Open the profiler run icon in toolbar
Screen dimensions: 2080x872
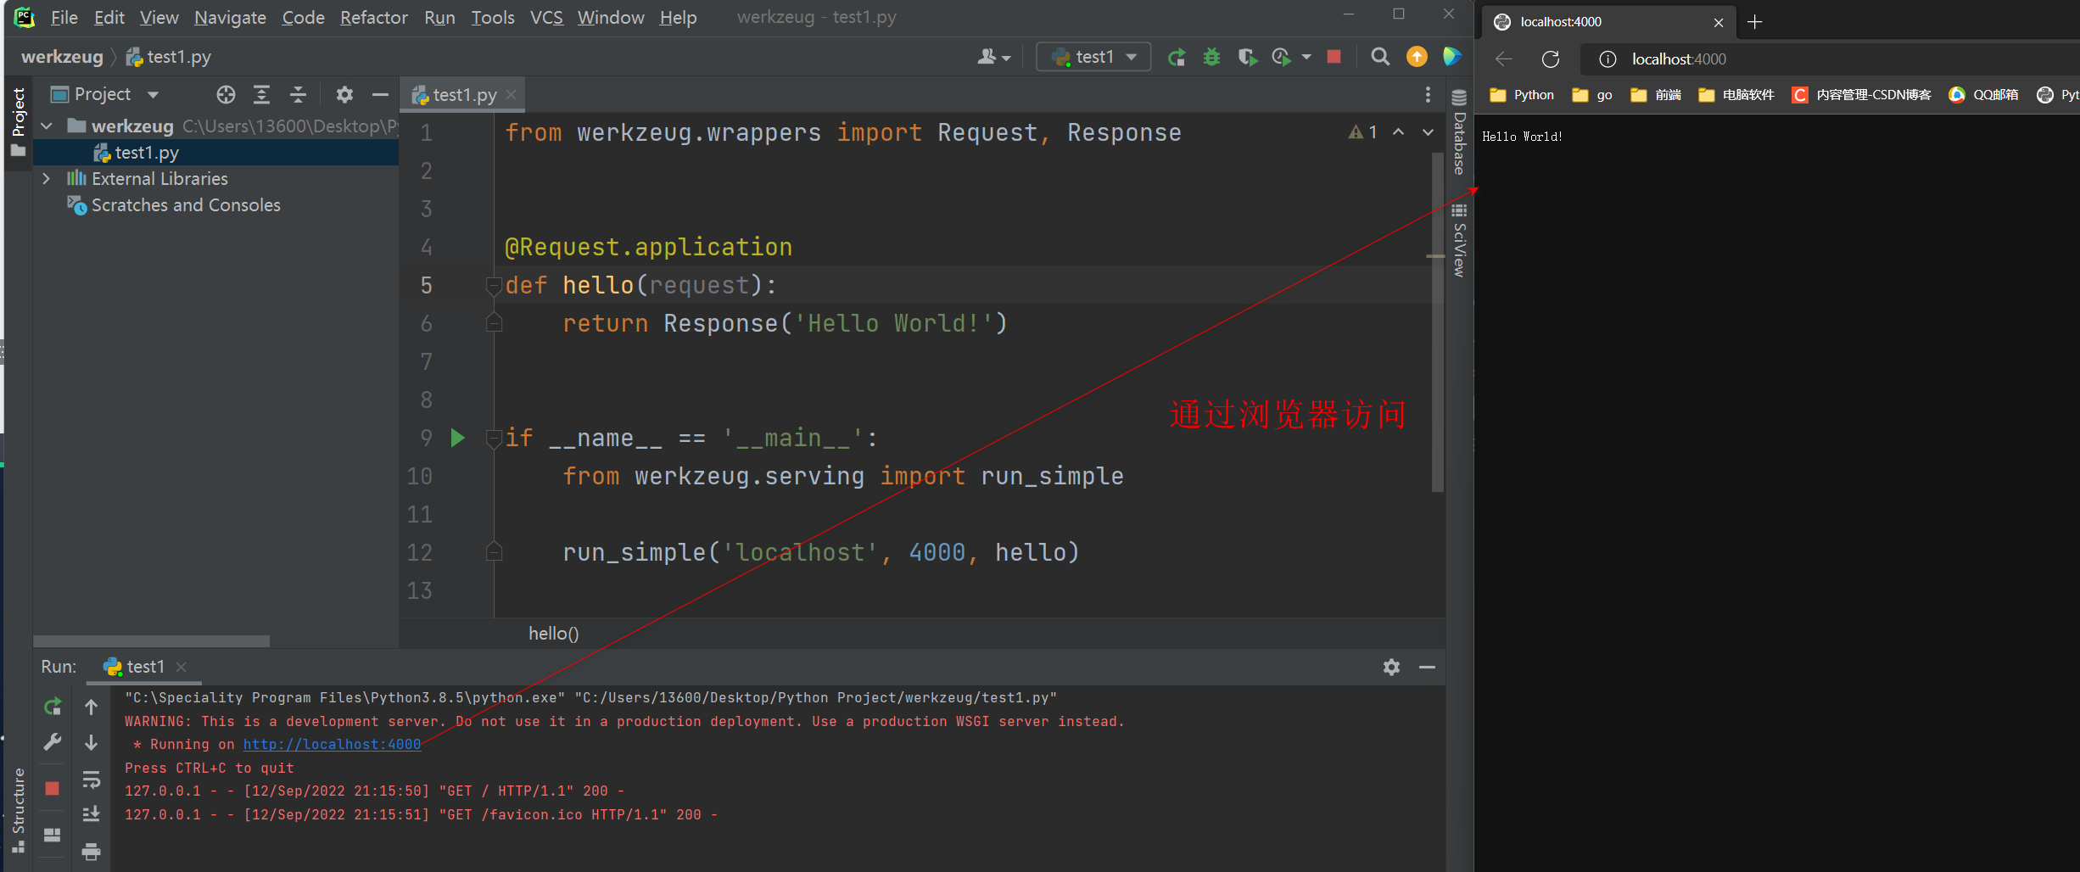pos(1281,57)
